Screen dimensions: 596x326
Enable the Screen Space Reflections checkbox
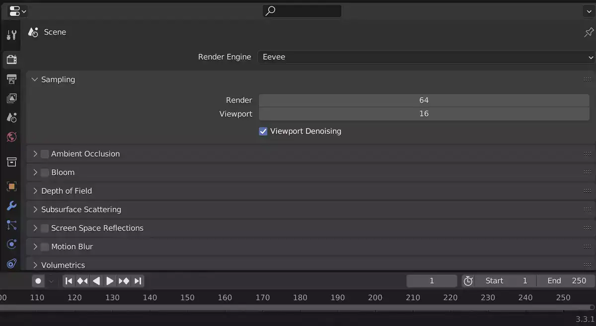[x=45, y=228]
